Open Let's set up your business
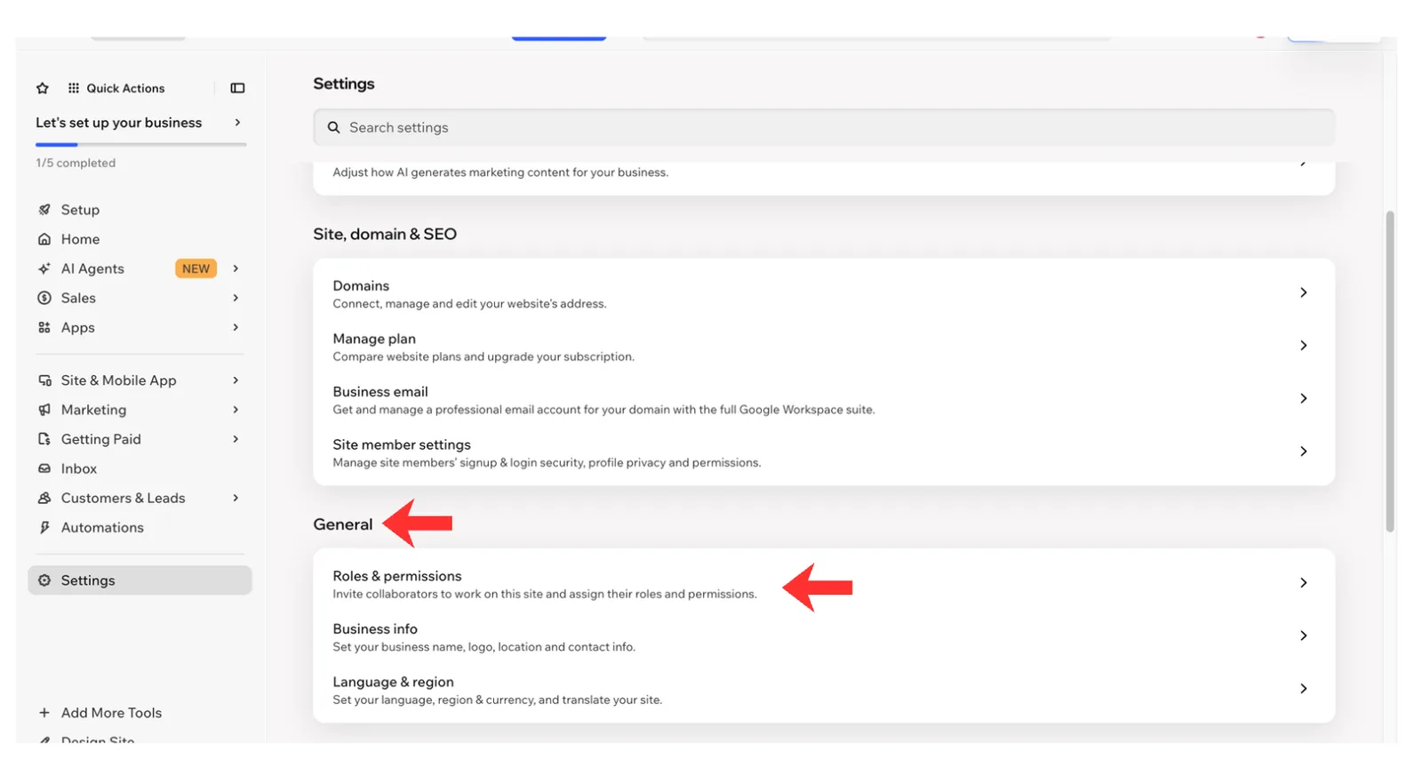 [x=140, y=123]
